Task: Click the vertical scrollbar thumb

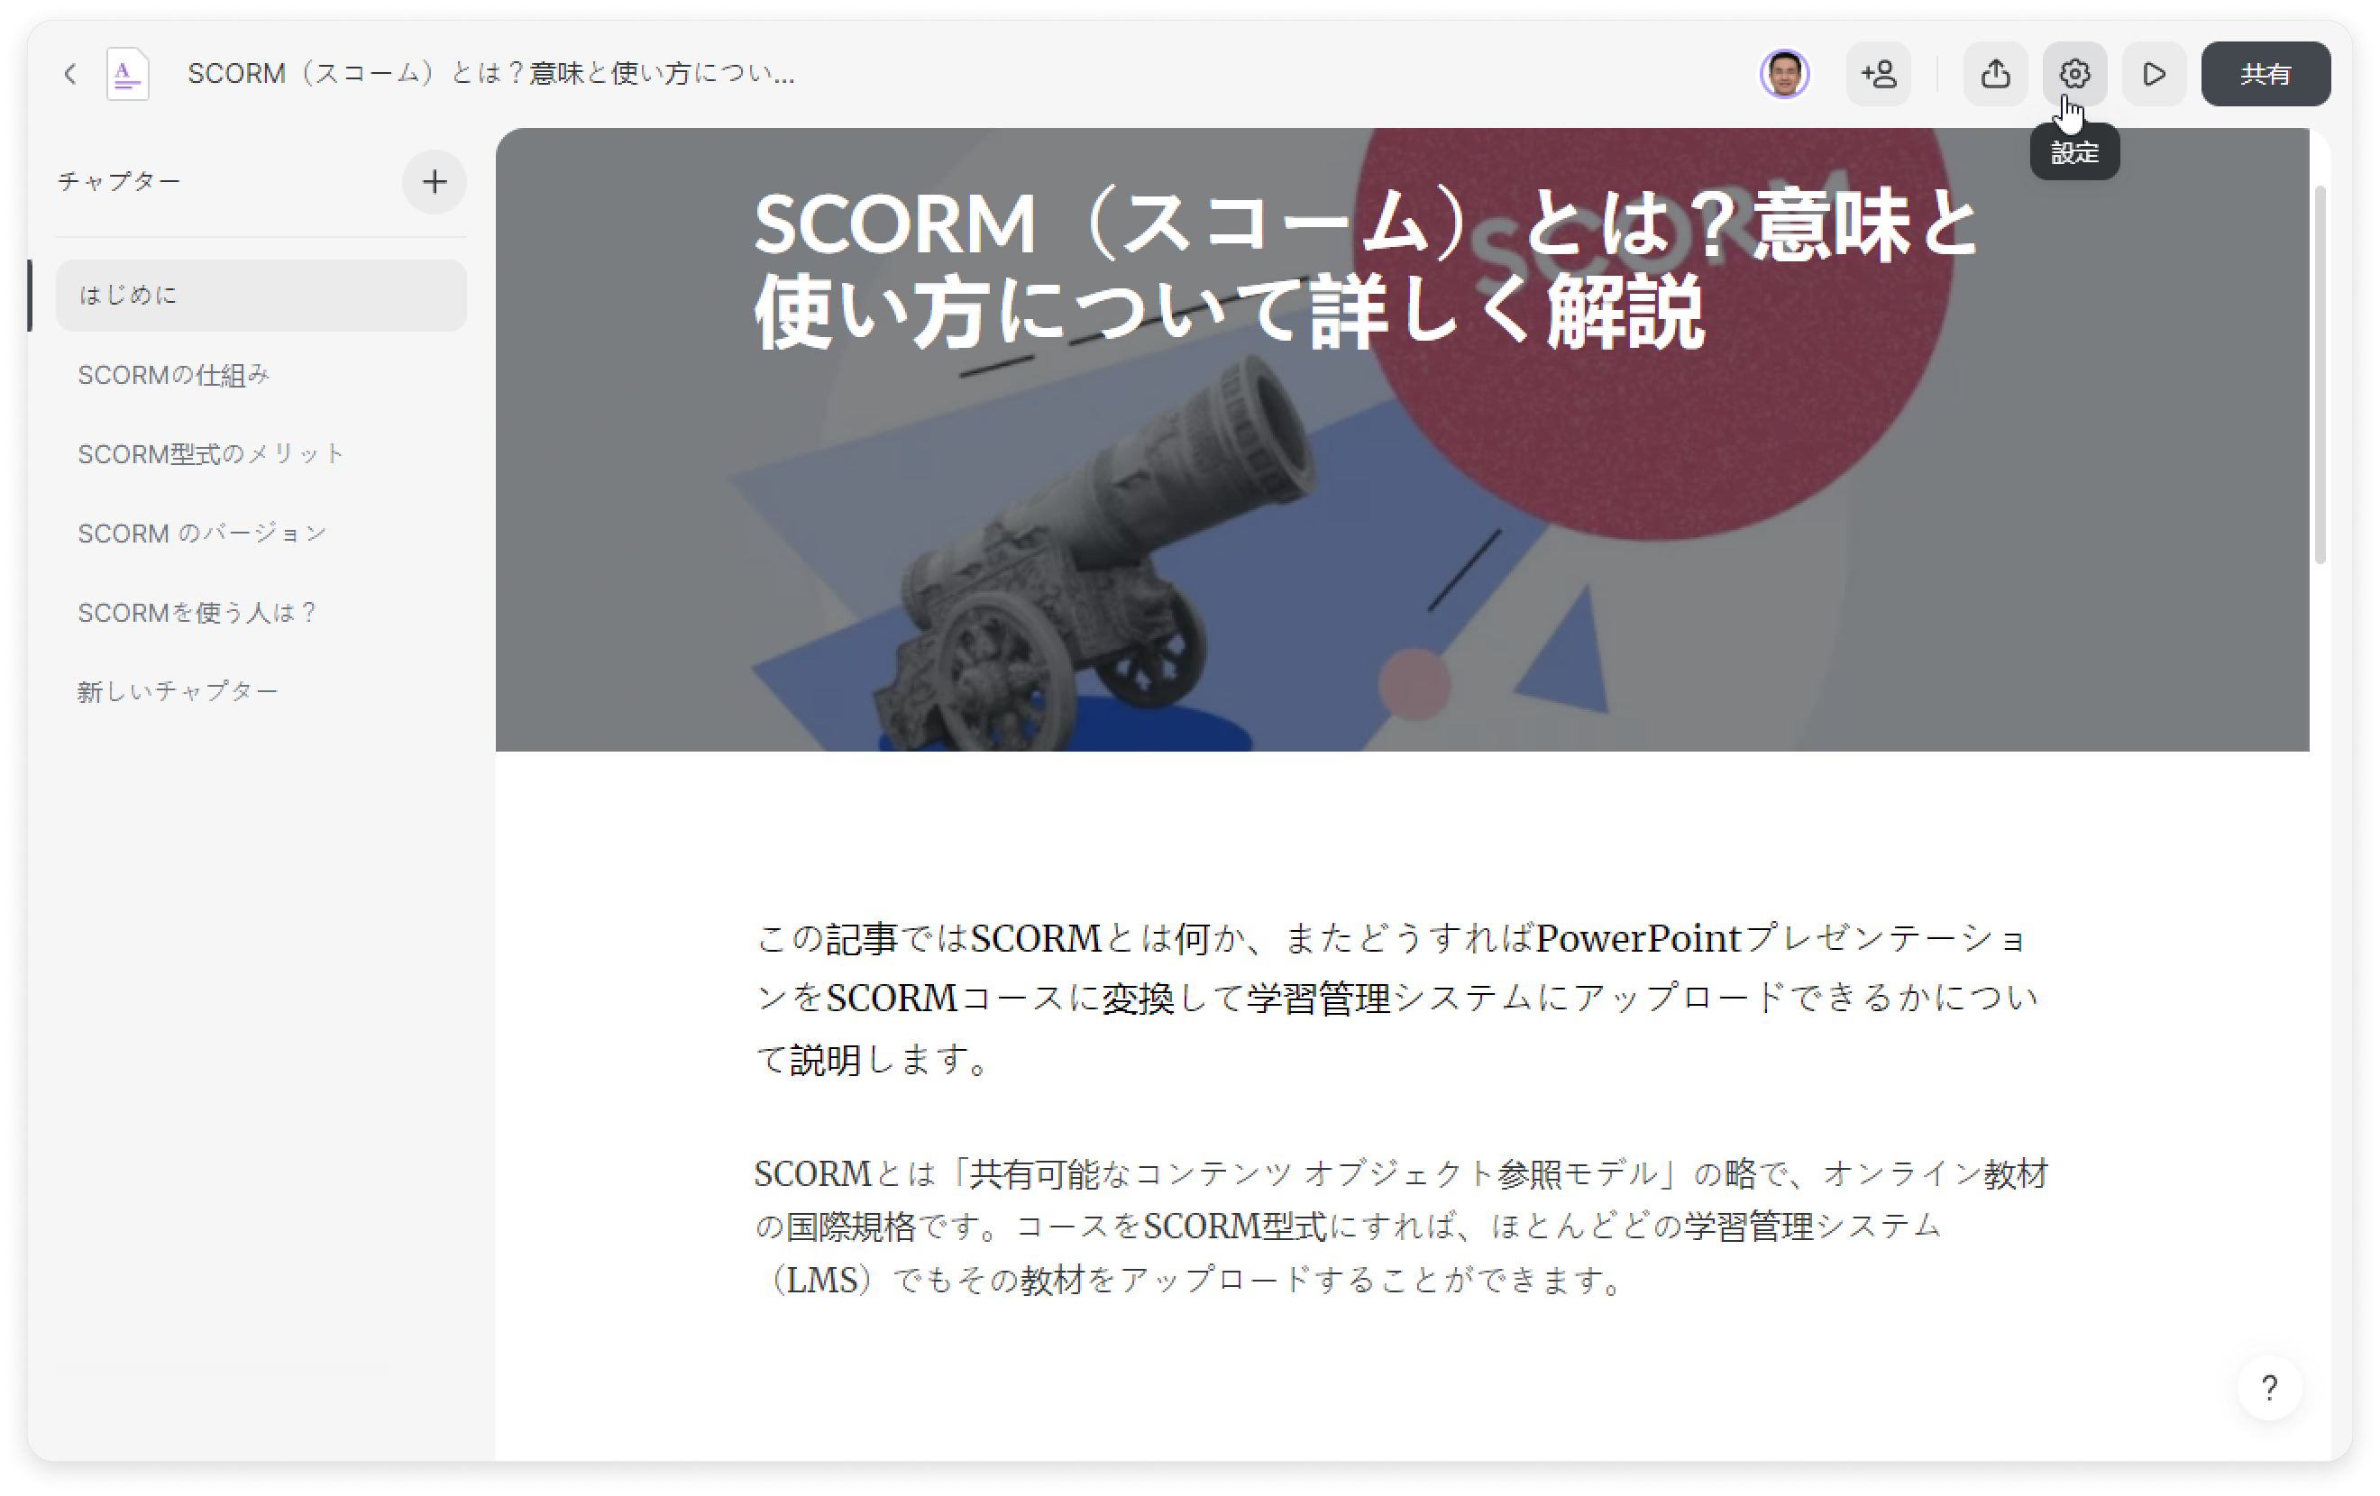Action: coord(2320,376)
